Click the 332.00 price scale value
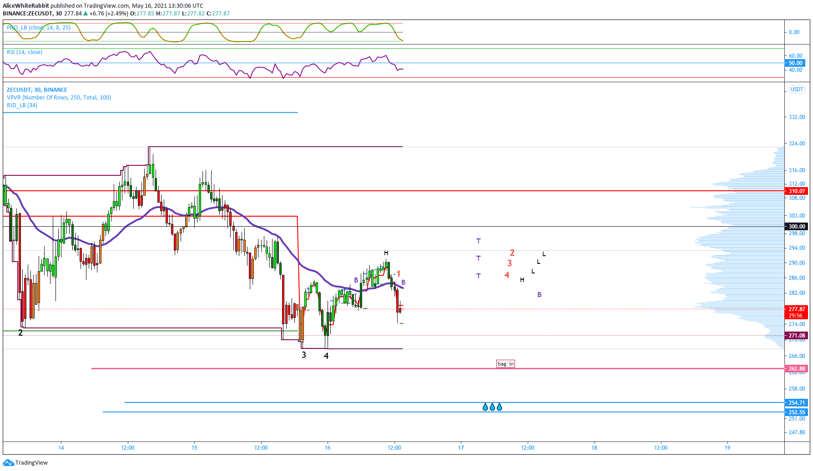This screenshot has width=813, height=471. [797, 117]
